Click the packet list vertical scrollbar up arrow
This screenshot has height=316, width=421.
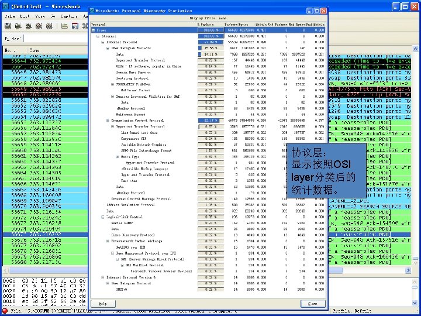(415, 49)
